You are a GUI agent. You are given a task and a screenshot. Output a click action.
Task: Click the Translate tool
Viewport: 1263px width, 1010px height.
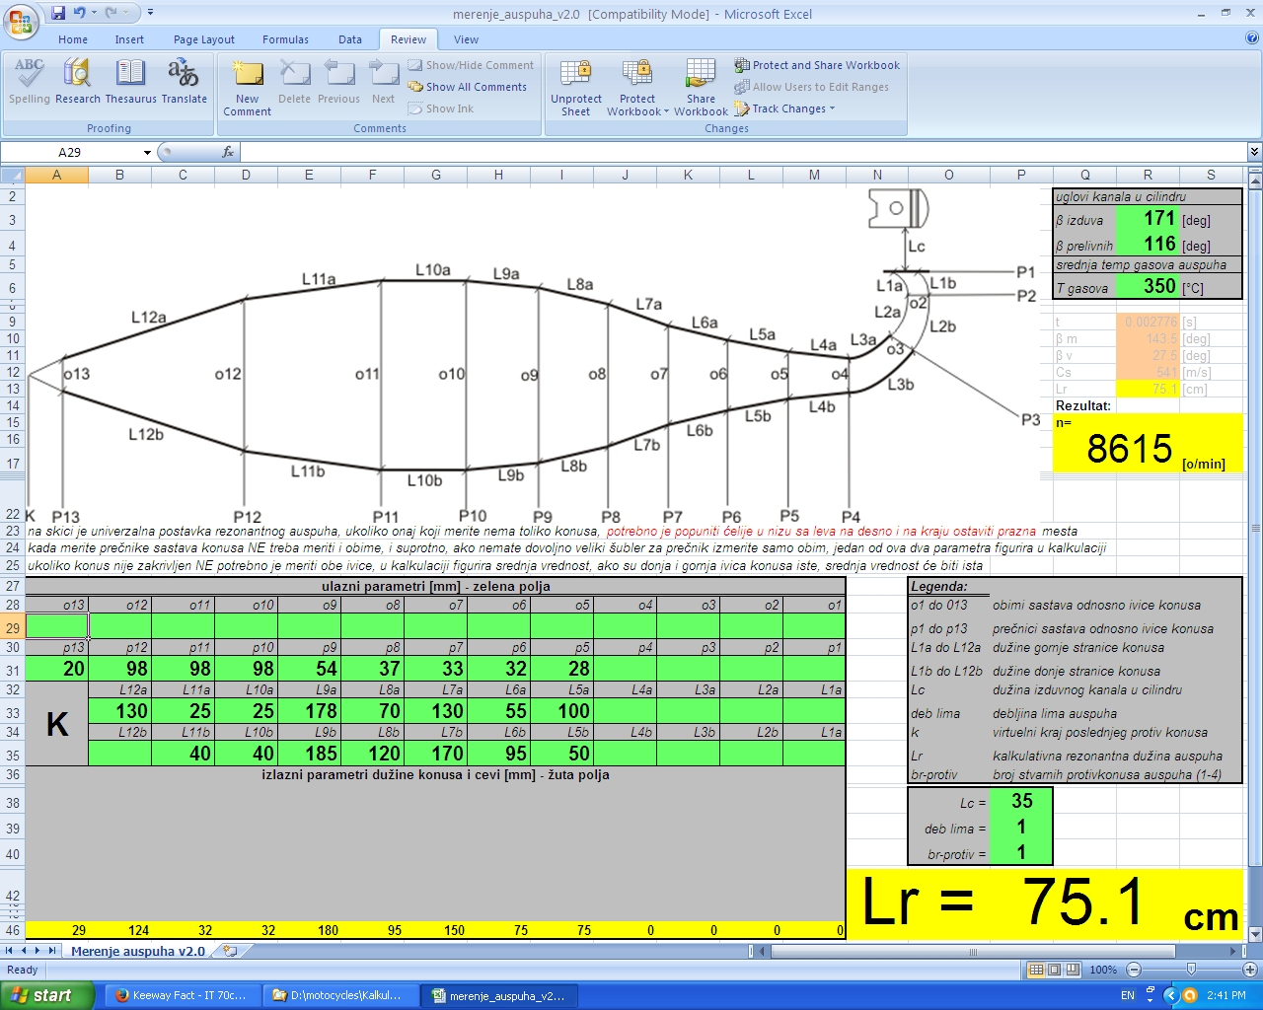point(184,81)
